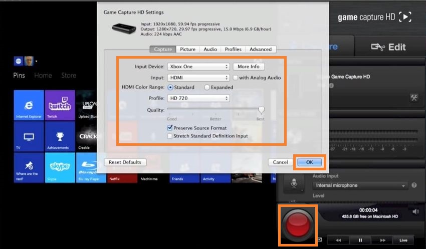The image size is (426, 249).
Task: Jump back to Live view
Action: coord(403,240)
